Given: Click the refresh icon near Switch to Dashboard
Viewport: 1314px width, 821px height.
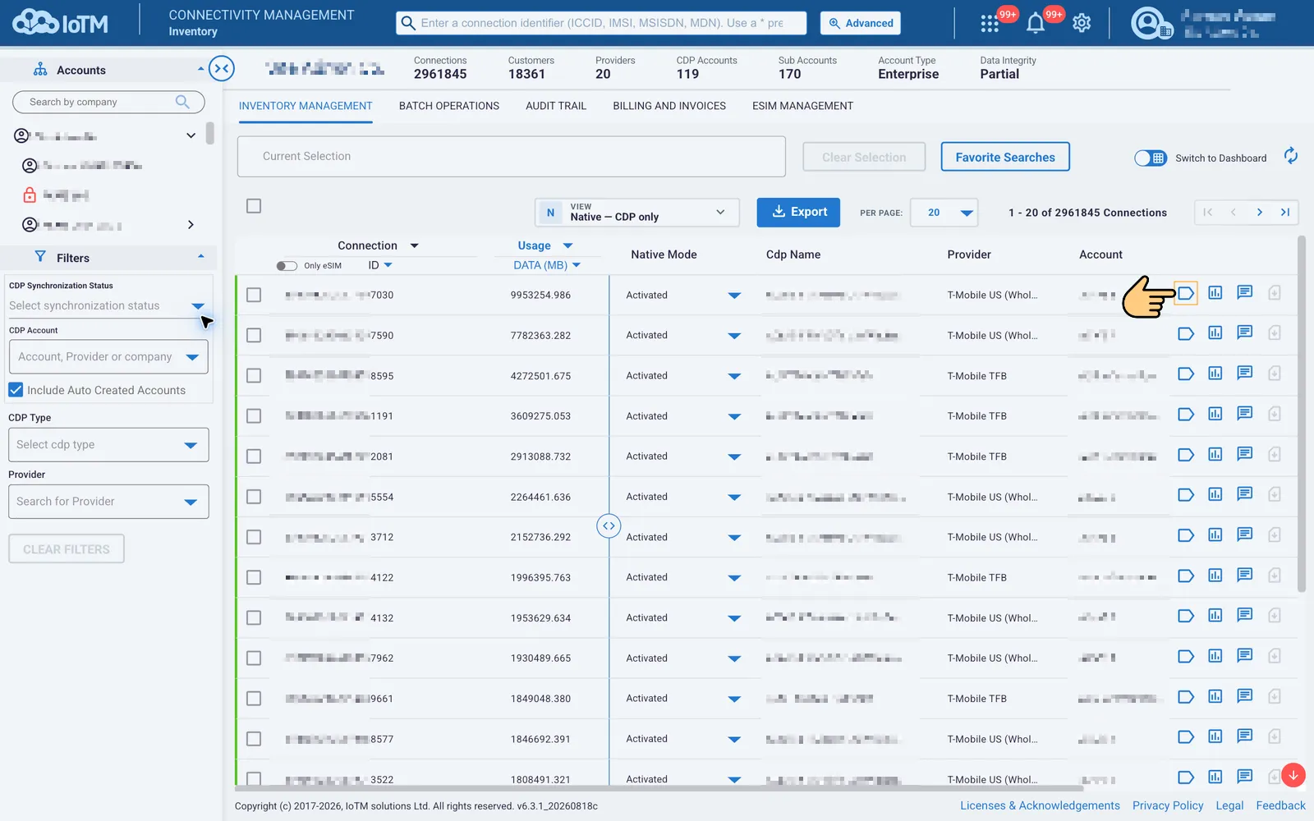Looking at the screenshot, I should click(1291, 156).
